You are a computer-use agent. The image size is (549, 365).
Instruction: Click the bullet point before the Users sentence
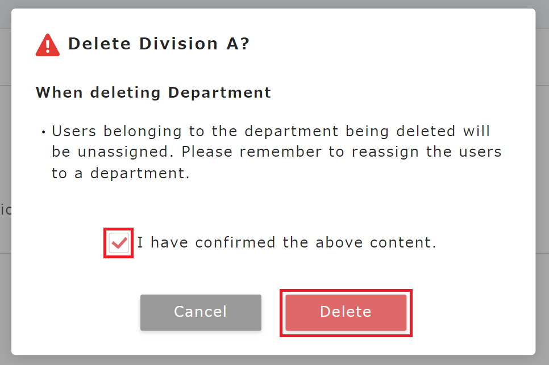[43, 132]
